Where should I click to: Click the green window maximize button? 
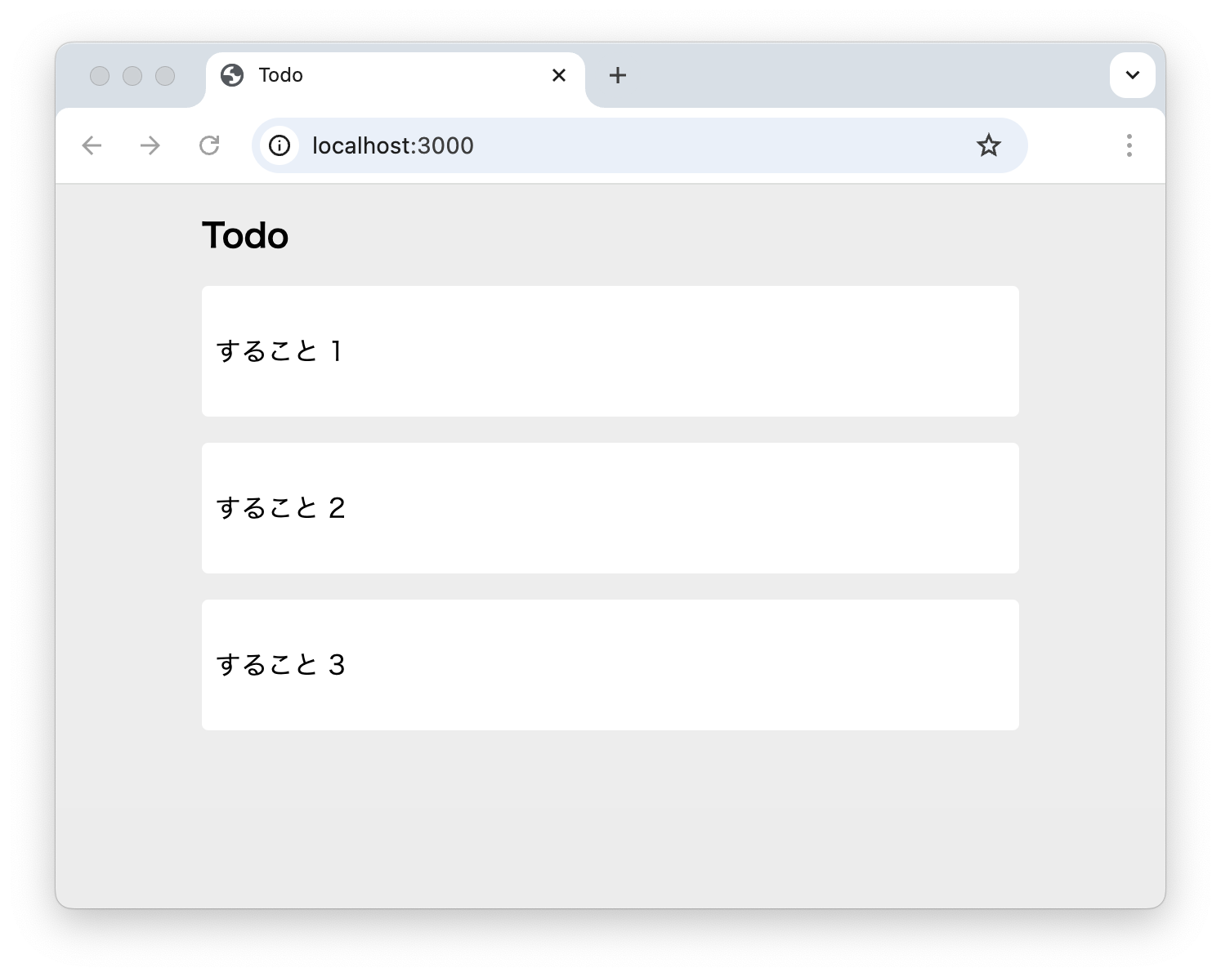point(165,76)
